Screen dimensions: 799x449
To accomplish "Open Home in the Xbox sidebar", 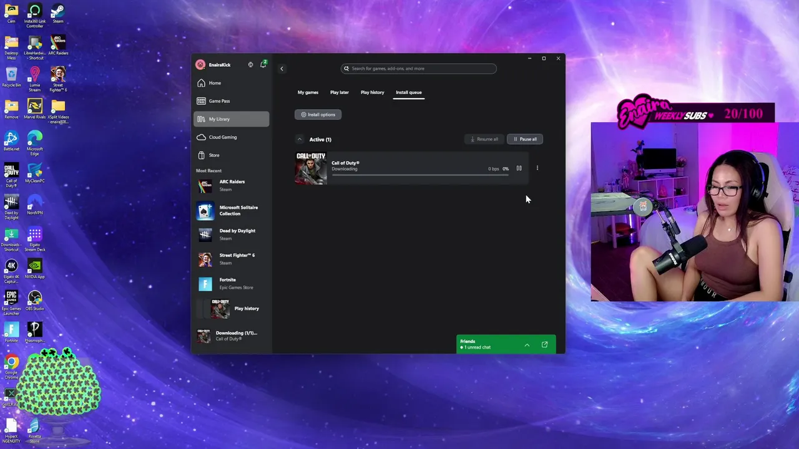I will tap(231, 83).
